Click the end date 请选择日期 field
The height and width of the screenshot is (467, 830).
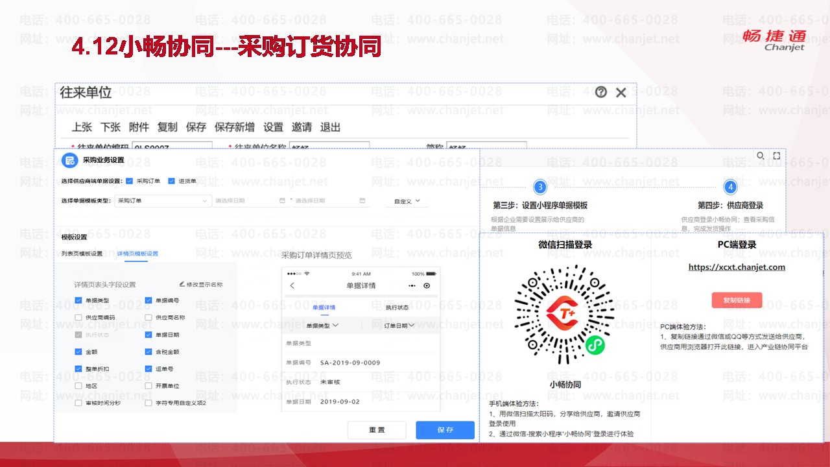(x=331, y=201)
